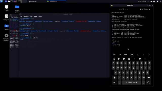Tap the ESC key in Termux
The width and height of the screenshot is (162, 91).
pos(114,55)
